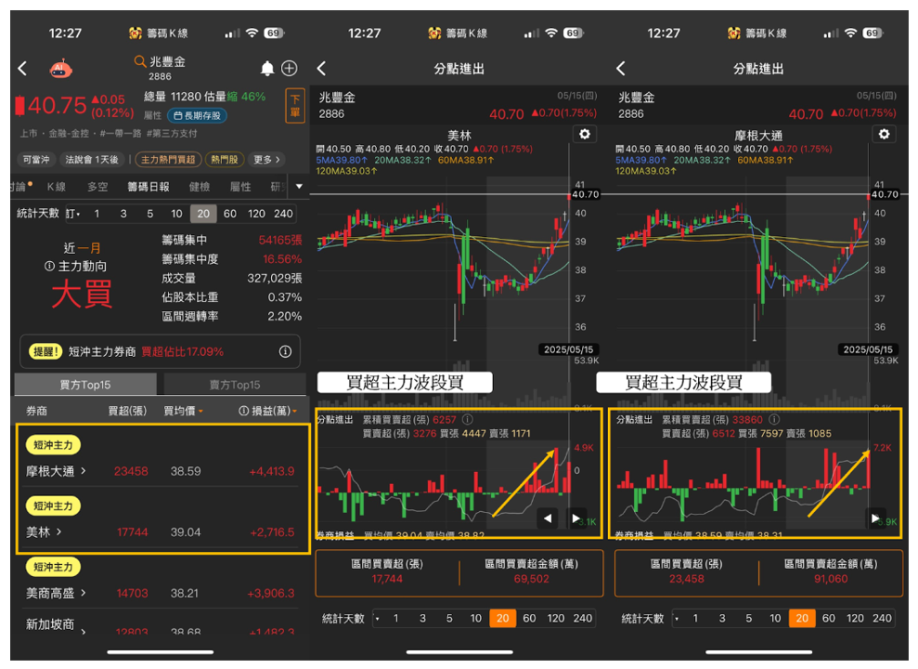Select 60 days in left 統計天數 row
This screenshot has height=669, width=918.
coord(229,214)
